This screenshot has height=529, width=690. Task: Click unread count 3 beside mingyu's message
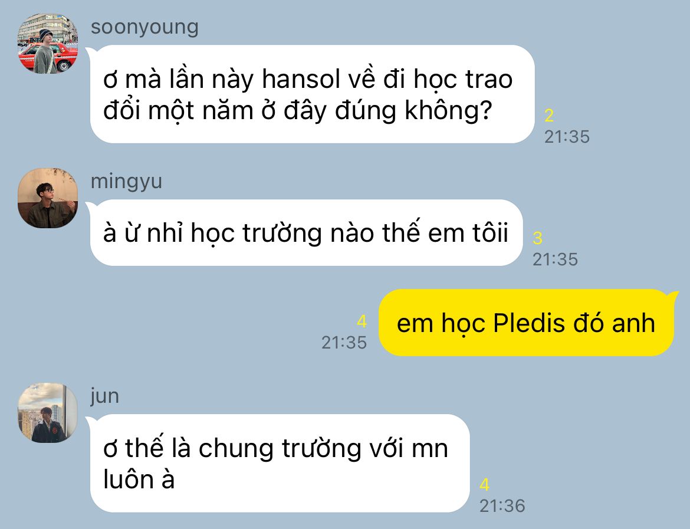click(537, 238)
